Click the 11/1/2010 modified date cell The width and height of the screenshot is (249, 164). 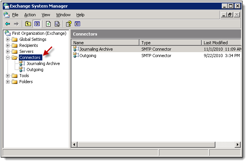tap(222, 49)
